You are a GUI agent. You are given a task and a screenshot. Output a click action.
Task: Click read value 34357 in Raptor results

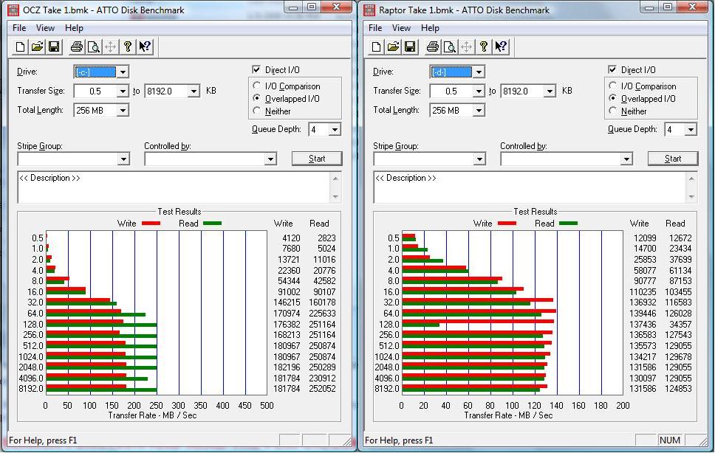tap(678, 325)
